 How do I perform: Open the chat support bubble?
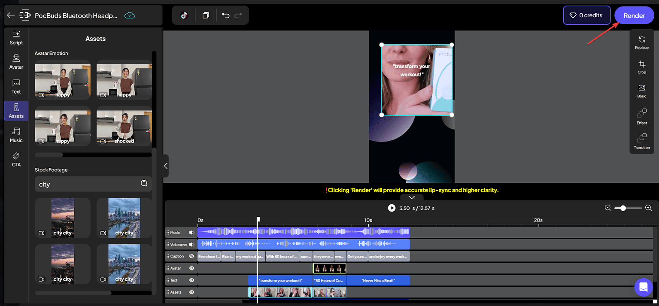coord(643,287)
